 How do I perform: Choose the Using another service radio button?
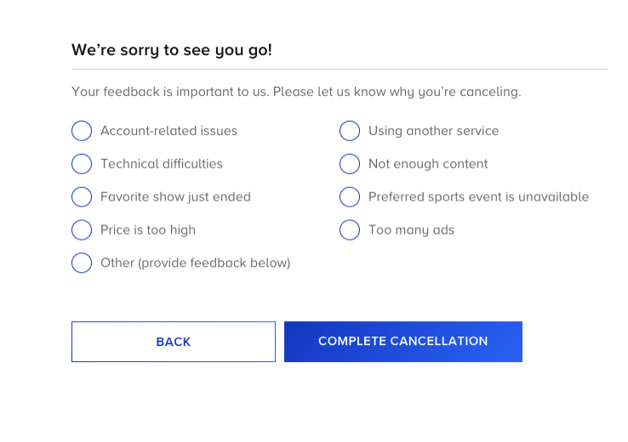pos(350,131)
